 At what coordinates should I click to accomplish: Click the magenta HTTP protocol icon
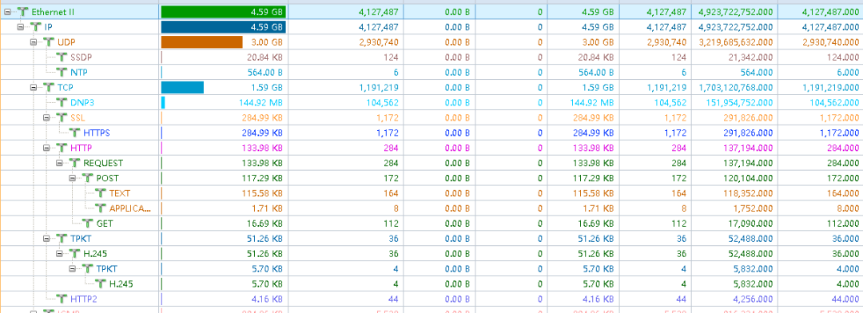(x=62, y=148)
